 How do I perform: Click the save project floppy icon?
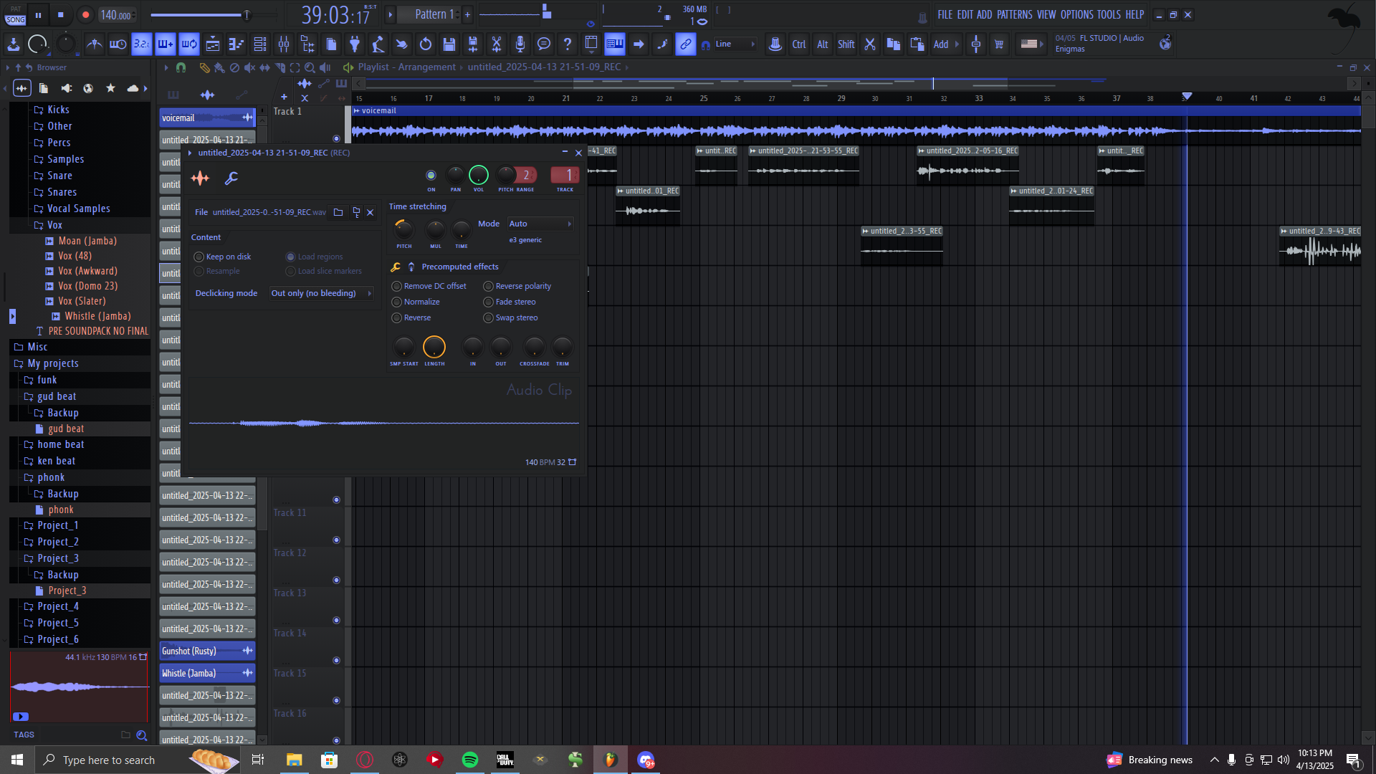(x=449, y=44)
